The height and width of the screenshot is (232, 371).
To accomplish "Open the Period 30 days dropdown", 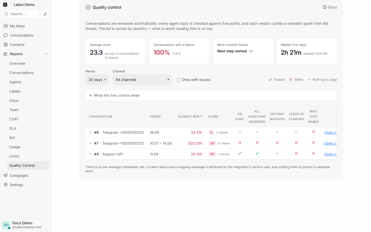I will click(x=97, y=80).
